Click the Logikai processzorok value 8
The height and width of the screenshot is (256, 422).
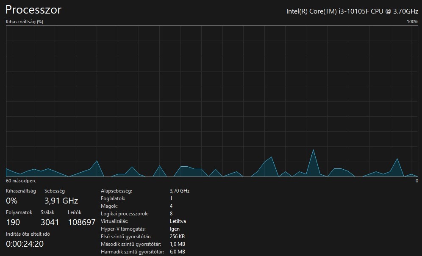point(171,214)
